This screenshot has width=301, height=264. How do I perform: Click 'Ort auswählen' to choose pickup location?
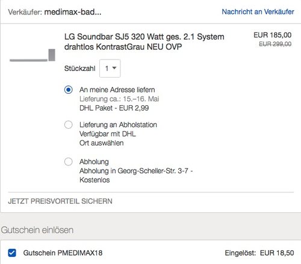pyautogui.click(x=101, y=143)
